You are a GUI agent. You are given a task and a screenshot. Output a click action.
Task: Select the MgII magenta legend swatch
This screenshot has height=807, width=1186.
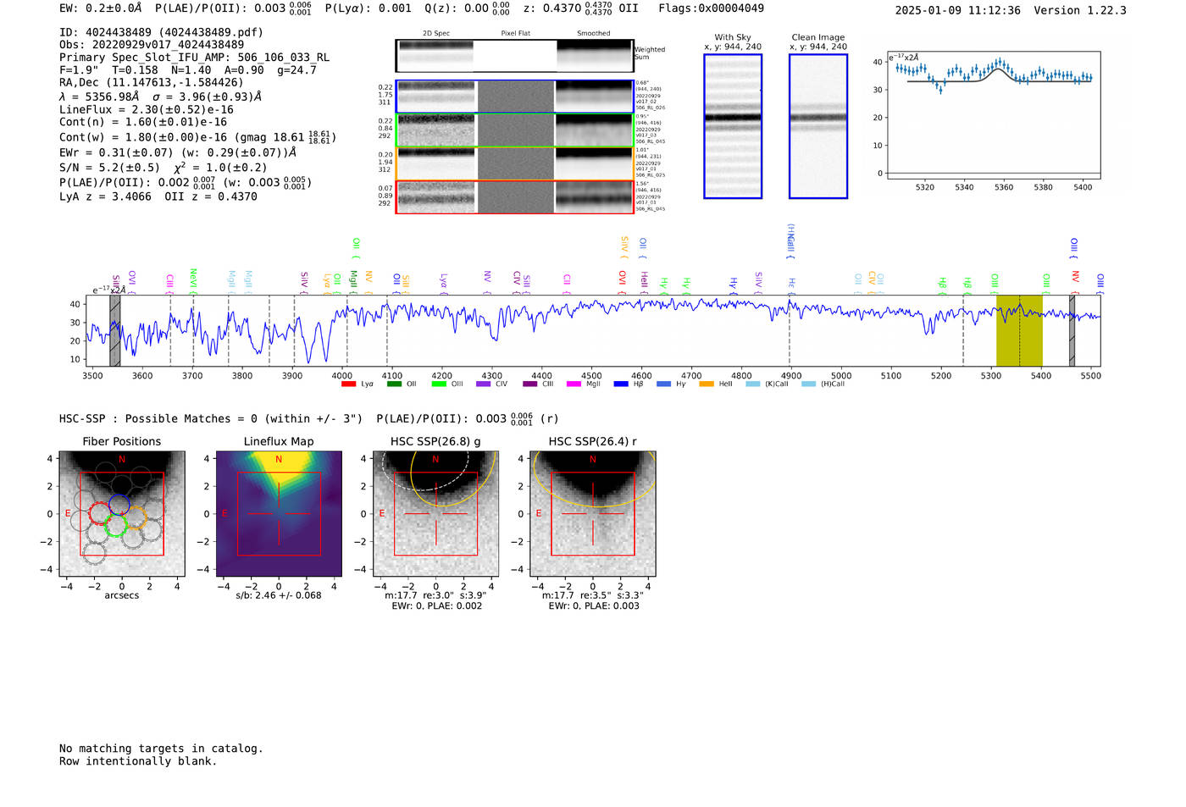pyautogui.click(x=574, y=384)
